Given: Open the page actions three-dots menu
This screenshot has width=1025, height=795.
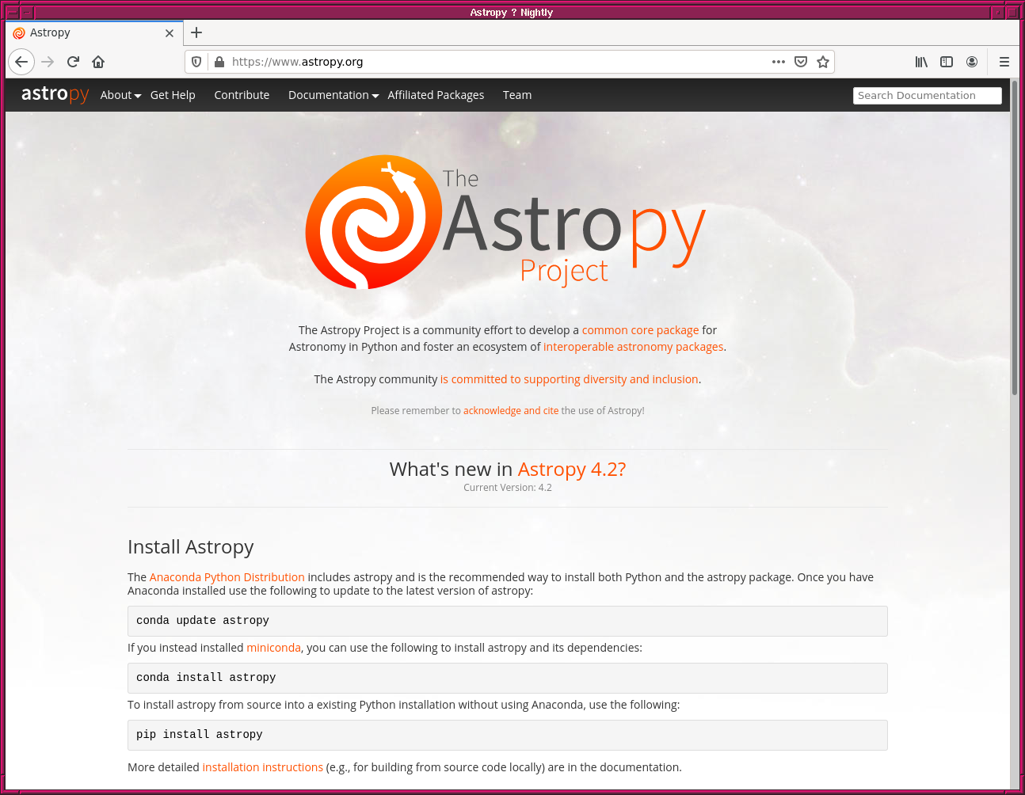Looking at the screenshot, I should [779, 62].
